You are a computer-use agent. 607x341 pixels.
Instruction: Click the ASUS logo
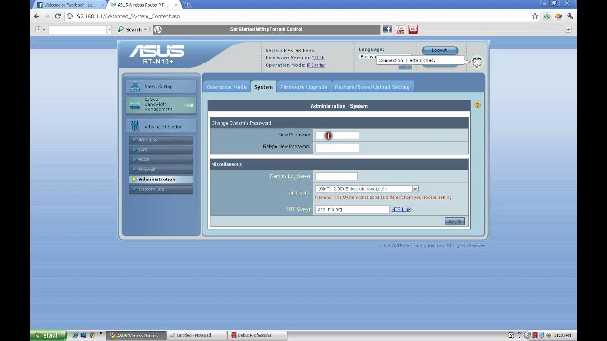(157, 51)
